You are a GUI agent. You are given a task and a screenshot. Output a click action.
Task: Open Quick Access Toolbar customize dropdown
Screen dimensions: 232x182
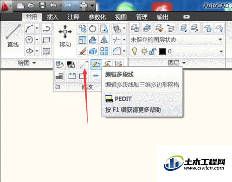coord(92,6)
